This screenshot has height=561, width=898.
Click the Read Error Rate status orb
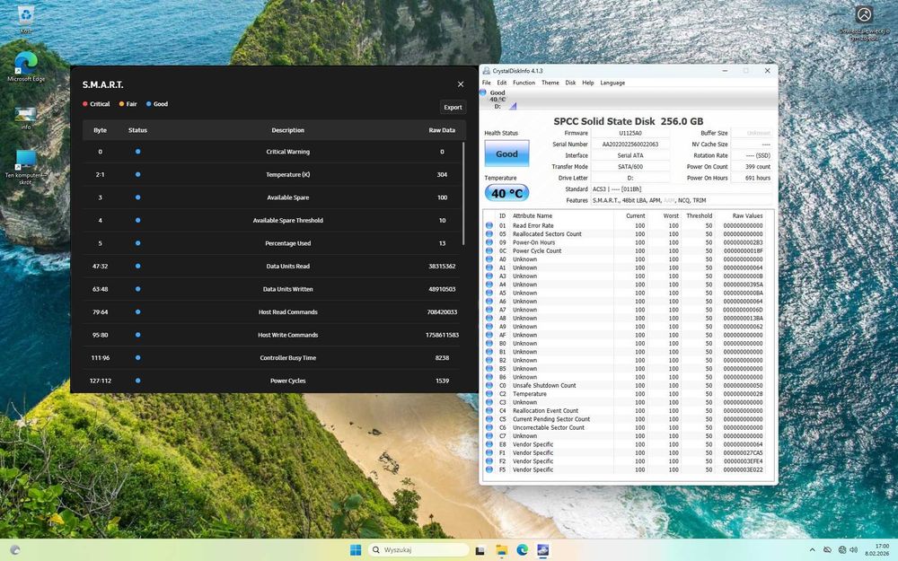(489, 225)
